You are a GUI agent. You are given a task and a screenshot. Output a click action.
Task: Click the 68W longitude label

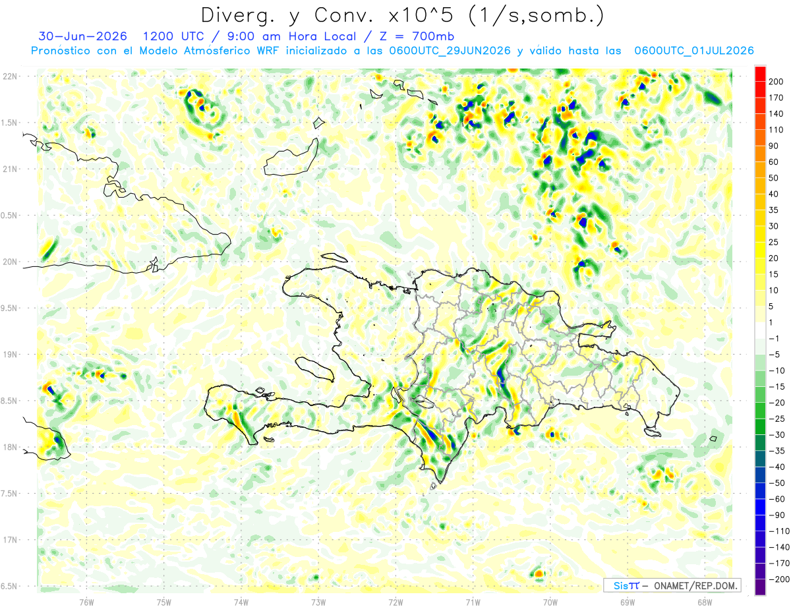[705, 602]
